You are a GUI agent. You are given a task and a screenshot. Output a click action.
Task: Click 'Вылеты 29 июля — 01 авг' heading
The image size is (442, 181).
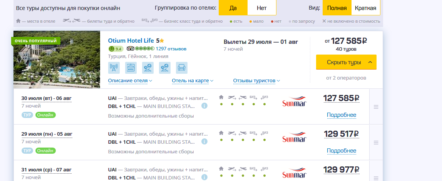point(261,42)
